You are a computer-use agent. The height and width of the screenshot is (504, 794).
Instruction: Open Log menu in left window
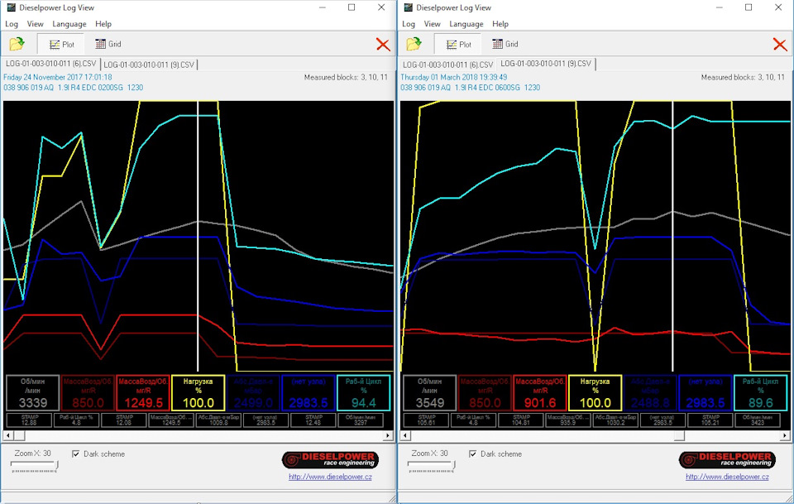12,24
